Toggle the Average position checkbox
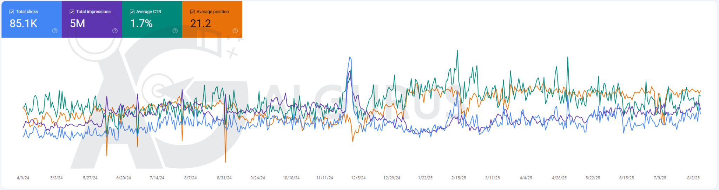 coord(192,12)
